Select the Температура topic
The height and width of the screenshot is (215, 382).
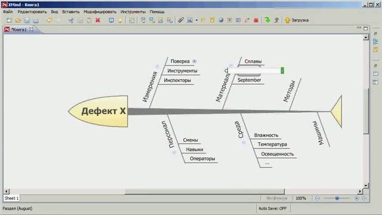(272, 145)
